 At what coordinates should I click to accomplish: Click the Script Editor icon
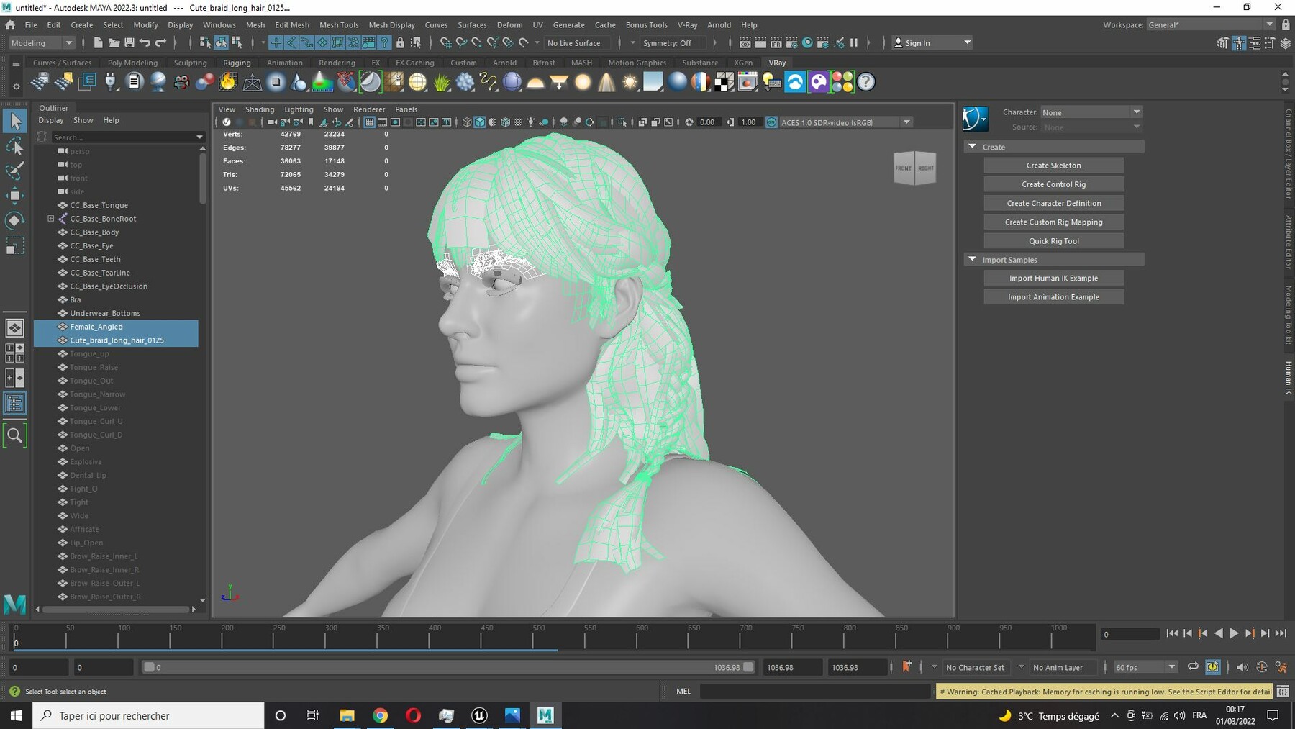(x=1283, y=692)
